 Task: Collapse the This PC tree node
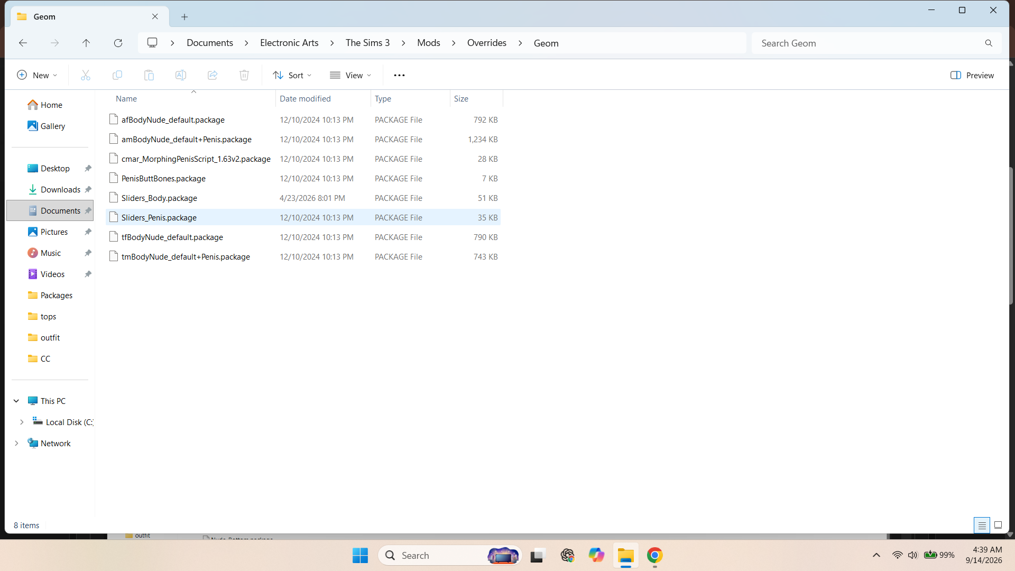[16, 401]
